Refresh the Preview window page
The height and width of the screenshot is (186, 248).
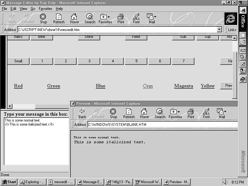tap(129, 113)
